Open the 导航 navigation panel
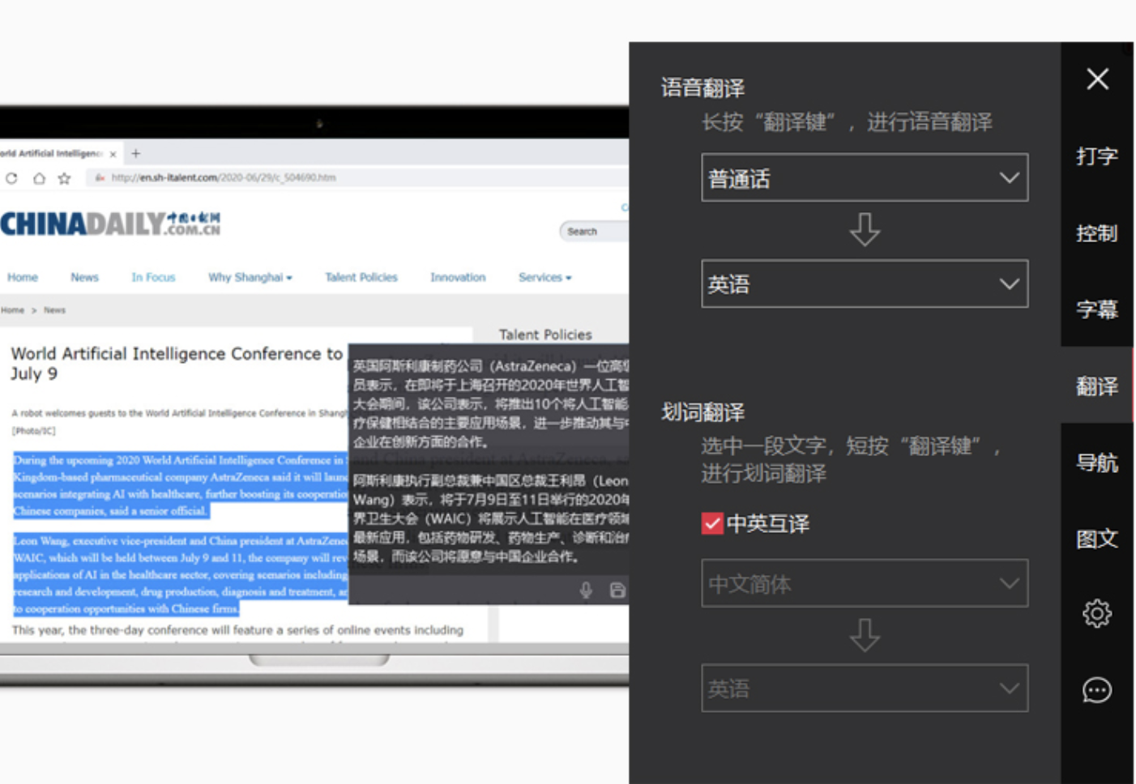1136x784 pixels. coord(1097,462)
